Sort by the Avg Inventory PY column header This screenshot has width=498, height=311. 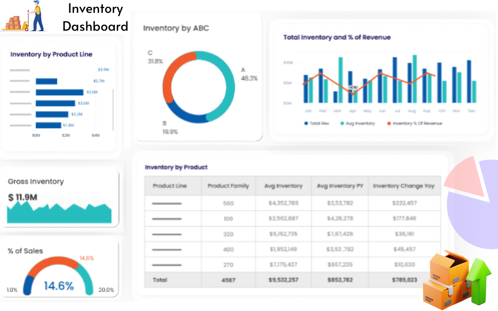click(x=340, y=186)
